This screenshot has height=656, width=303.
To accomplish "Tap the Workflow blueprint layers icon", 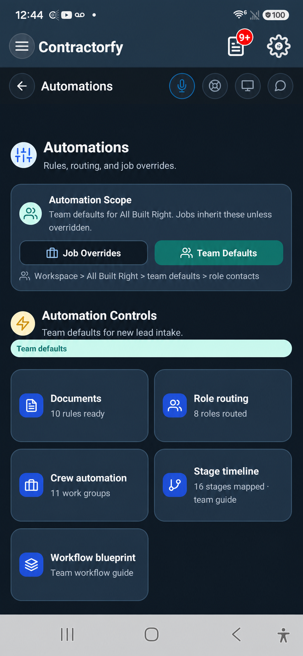I will [31, 565].
